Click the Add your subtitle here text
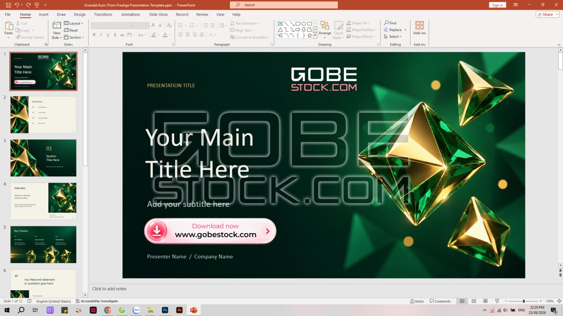 188,204
